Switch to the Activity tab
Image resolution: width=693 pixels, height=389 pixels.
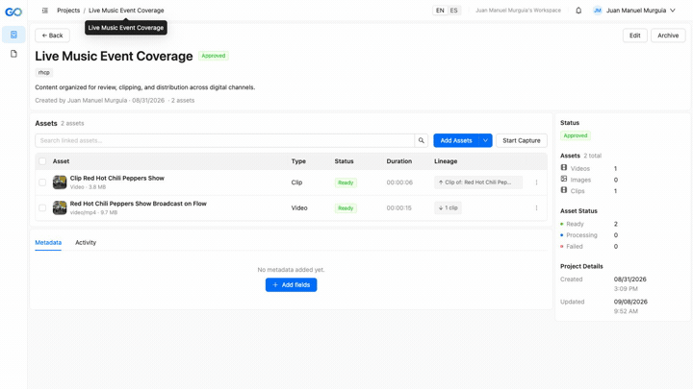(86, 243)
